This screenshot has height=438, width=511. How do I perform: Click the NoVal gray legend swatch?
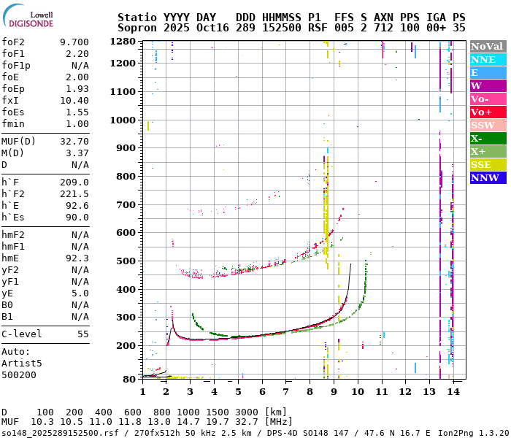pos(487,46)
